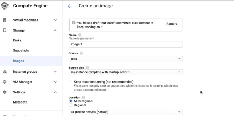Go back using the blue arrow
Image resolution: width=234 pixels, height=116 pixels.
[70, 6]
